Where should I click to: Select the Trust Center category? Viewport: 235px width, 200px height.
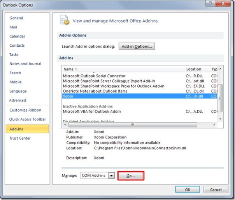tap(20, 138)
